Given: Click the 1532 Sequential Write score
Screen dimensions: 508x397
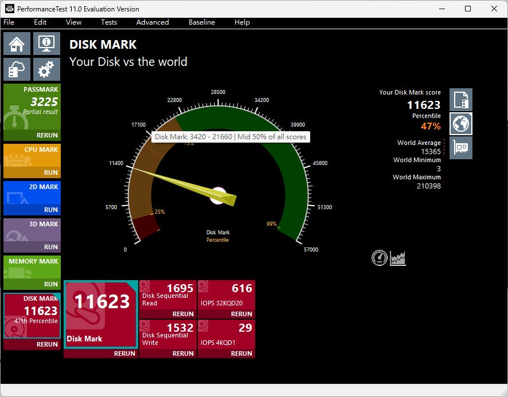Looking at the screenshot, I should [x=180, y=327].
